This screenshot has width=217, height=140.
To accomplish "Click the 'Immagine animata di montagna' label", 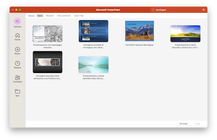I will (x=94, y=46).
